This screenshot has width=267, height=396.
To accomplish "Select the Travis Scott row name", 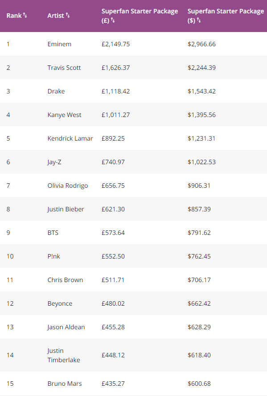I will [64, 68].
